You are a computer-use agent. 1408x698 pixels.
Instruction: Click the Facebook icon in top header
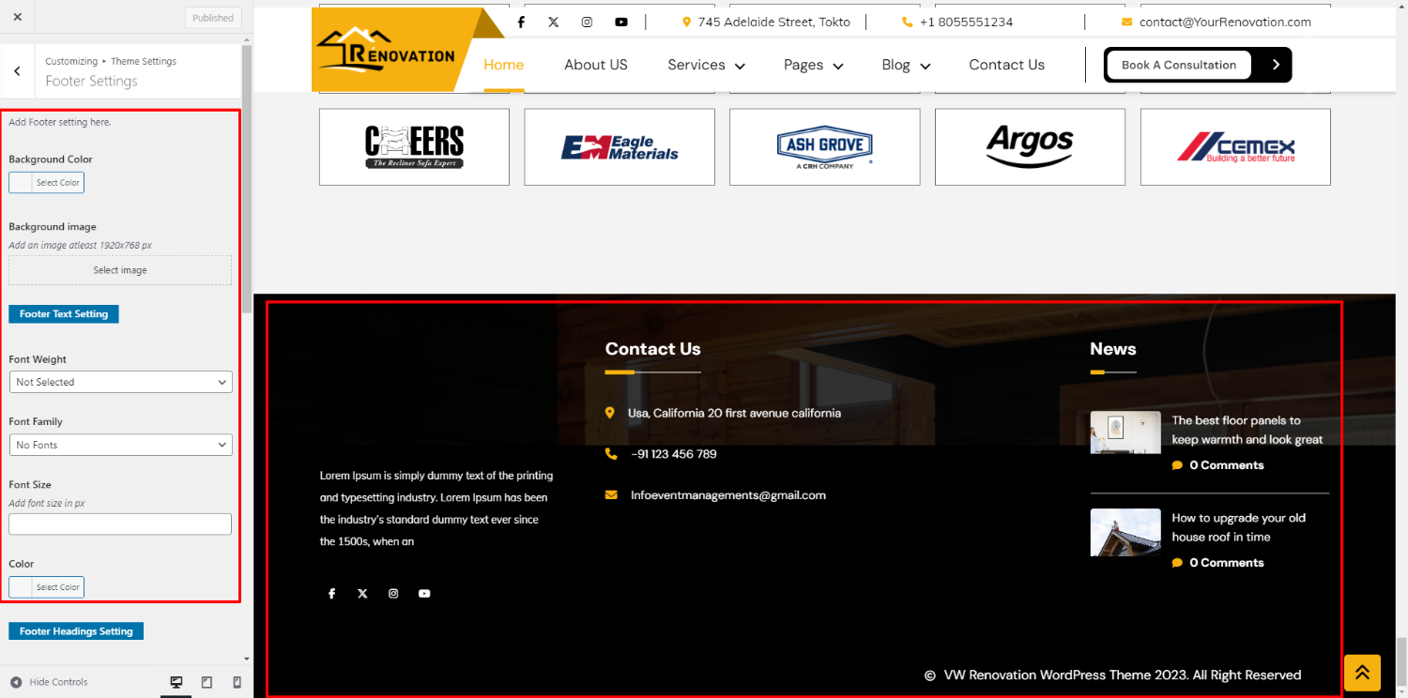pos(521,22)
